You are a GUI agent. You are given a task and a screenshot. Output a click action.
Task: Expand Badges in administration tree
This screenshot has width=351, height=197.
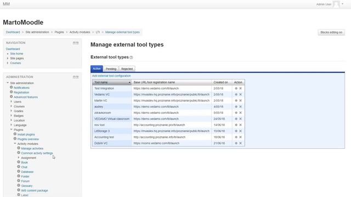tap(11, 115)
